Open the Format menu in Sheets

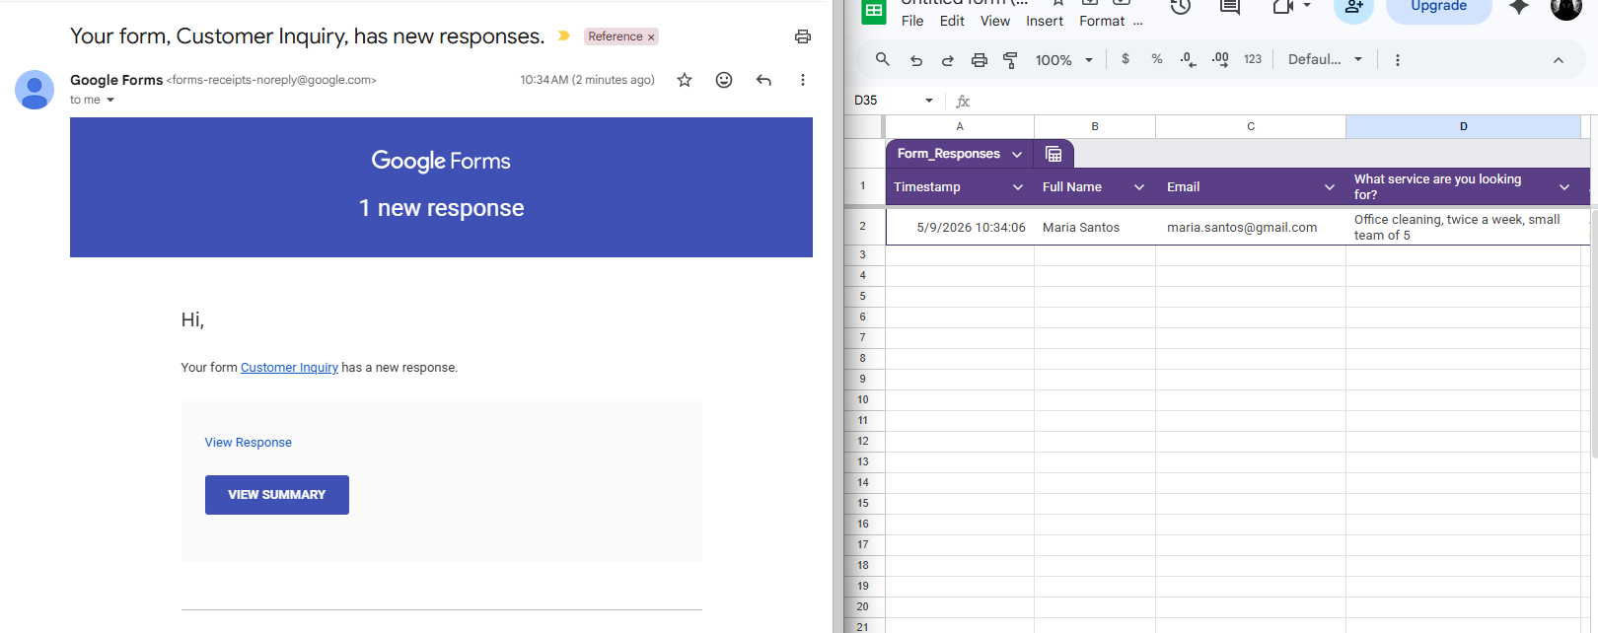tap(1102, 21)
